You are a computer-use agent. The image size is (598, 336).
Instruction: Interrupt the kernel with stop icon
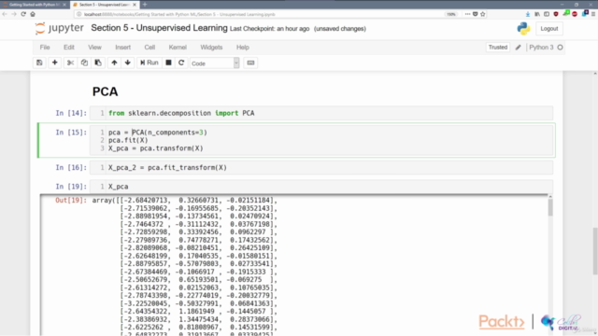pyautogui.click(x=168, y=63)
